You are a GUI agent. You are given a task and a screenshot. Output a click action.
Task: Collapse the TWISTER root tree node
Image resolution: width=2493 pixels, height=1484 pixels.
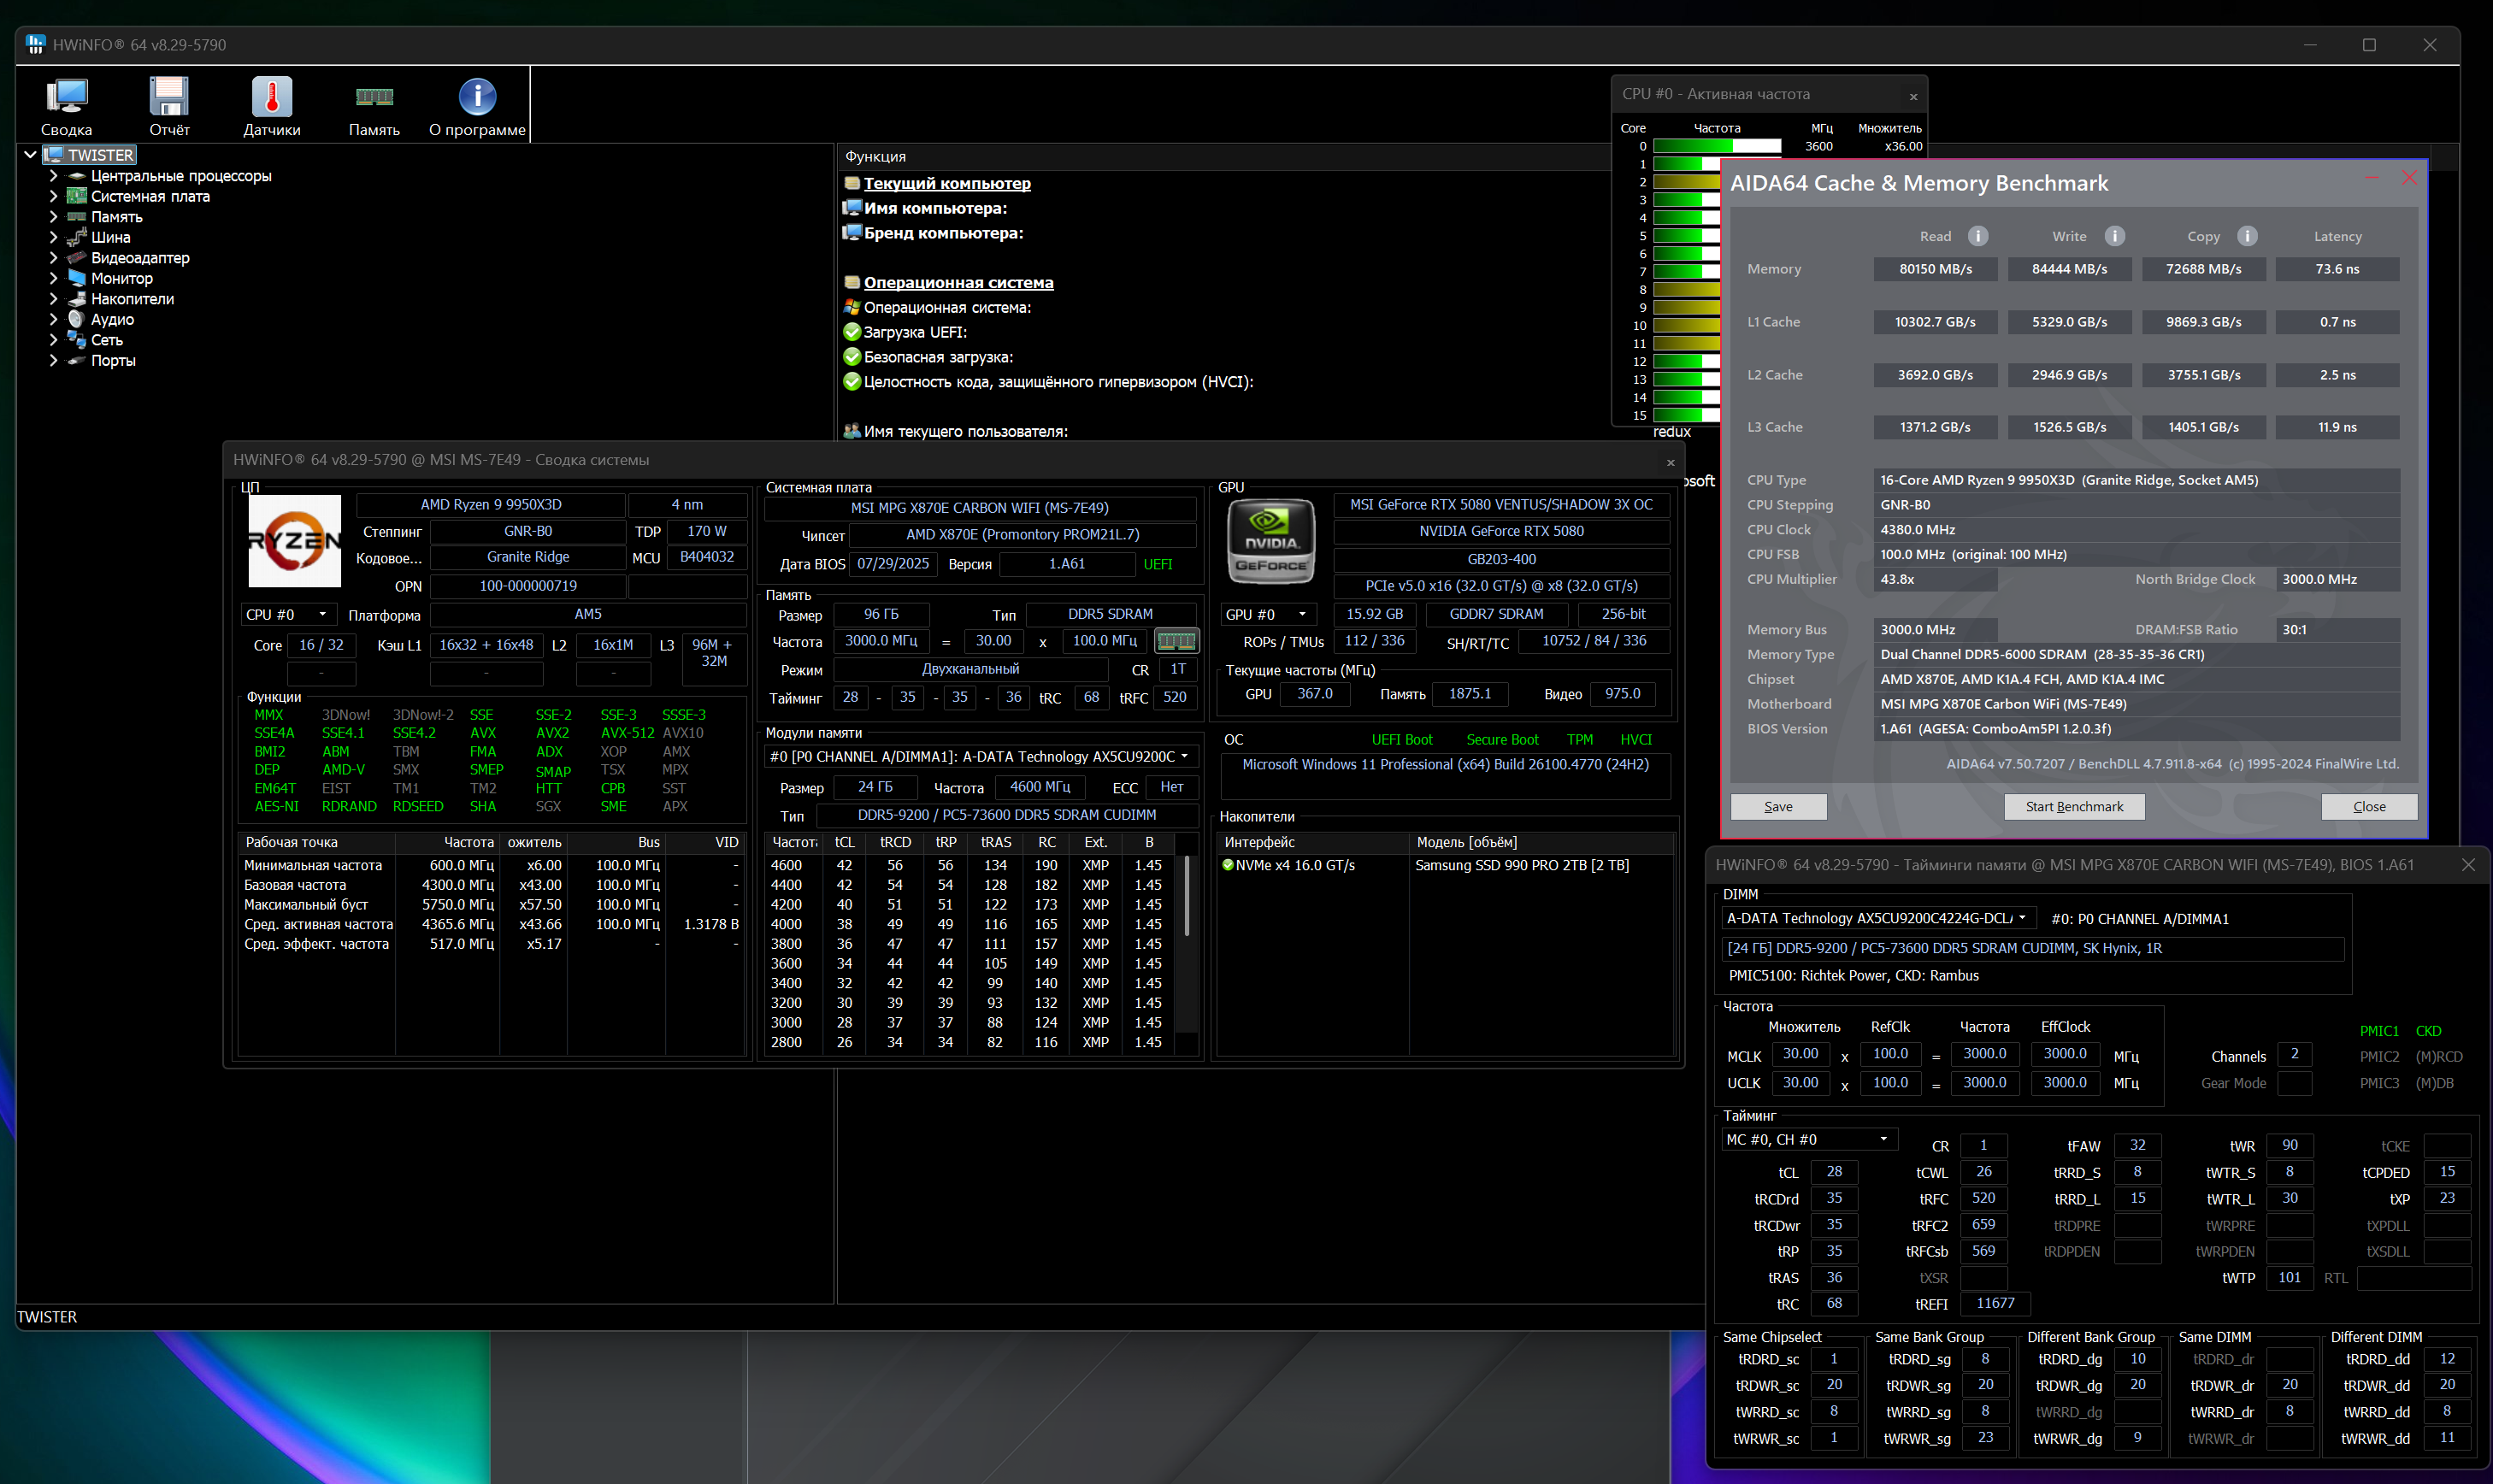30,155
